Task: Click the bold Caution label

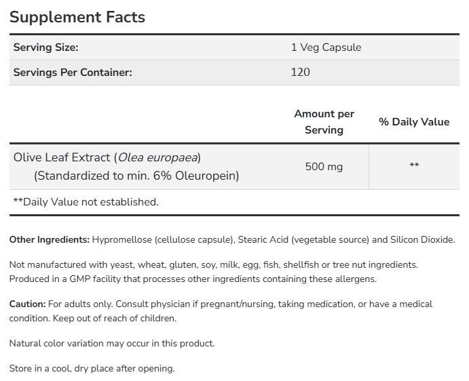Action: 28,304
